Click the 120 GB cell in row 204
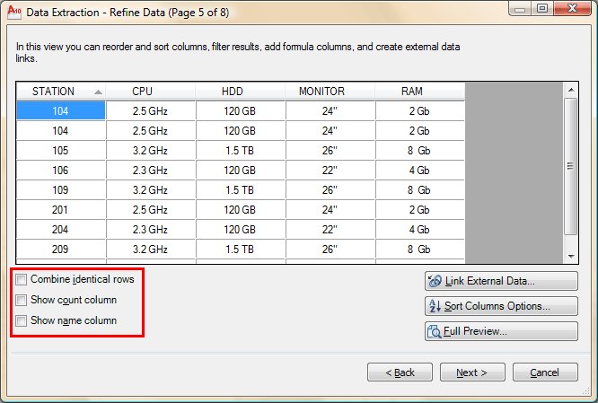Viewport: 598px width, 403px height. point(241,230)
